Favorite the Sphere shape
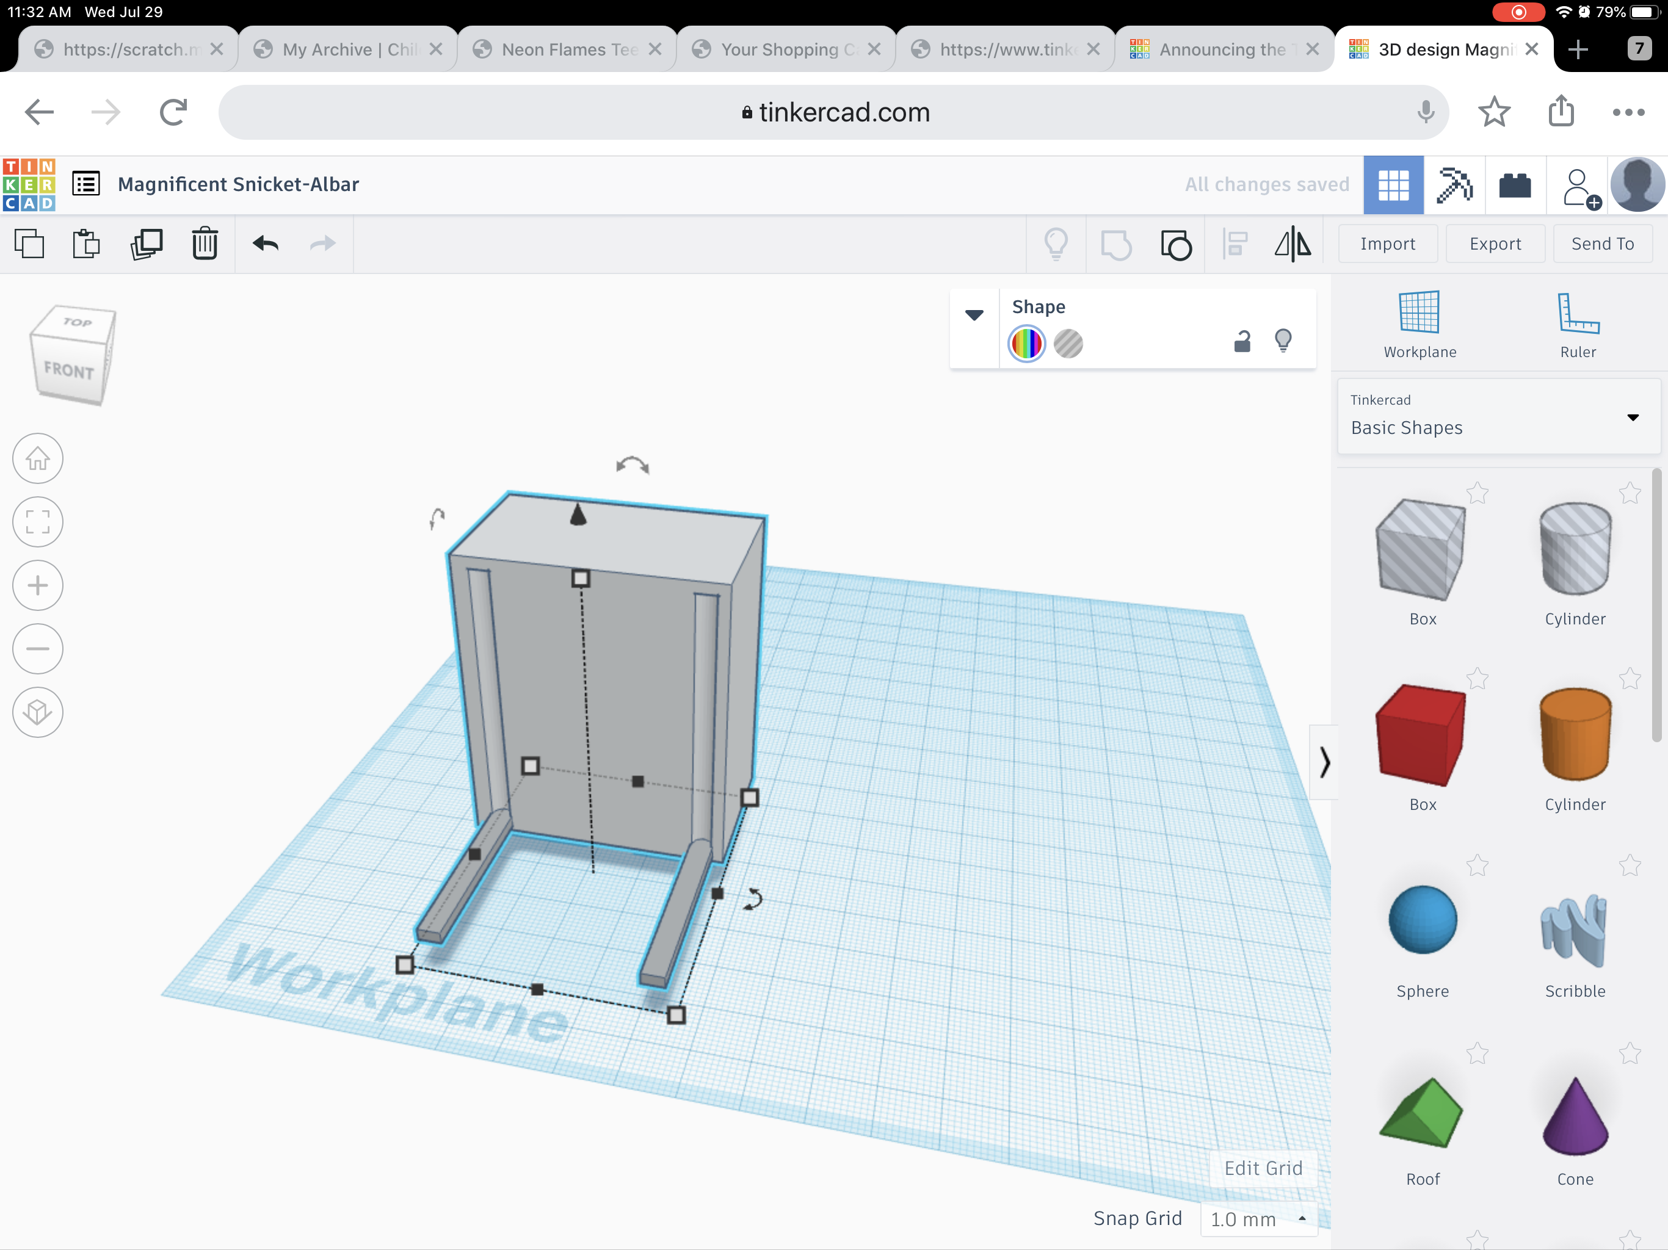This screenshot has width=1668, height=1250. point(1478,865)
